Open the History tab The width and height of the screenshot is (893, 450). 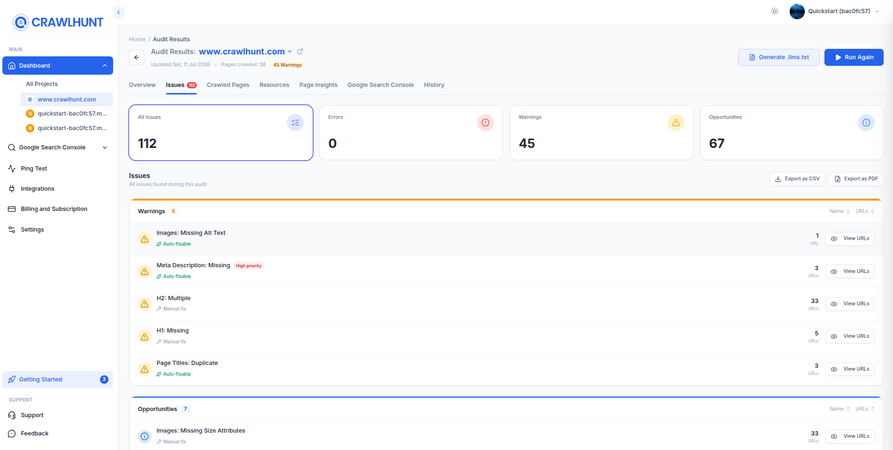pyautogui.click(x=434, y=85)
